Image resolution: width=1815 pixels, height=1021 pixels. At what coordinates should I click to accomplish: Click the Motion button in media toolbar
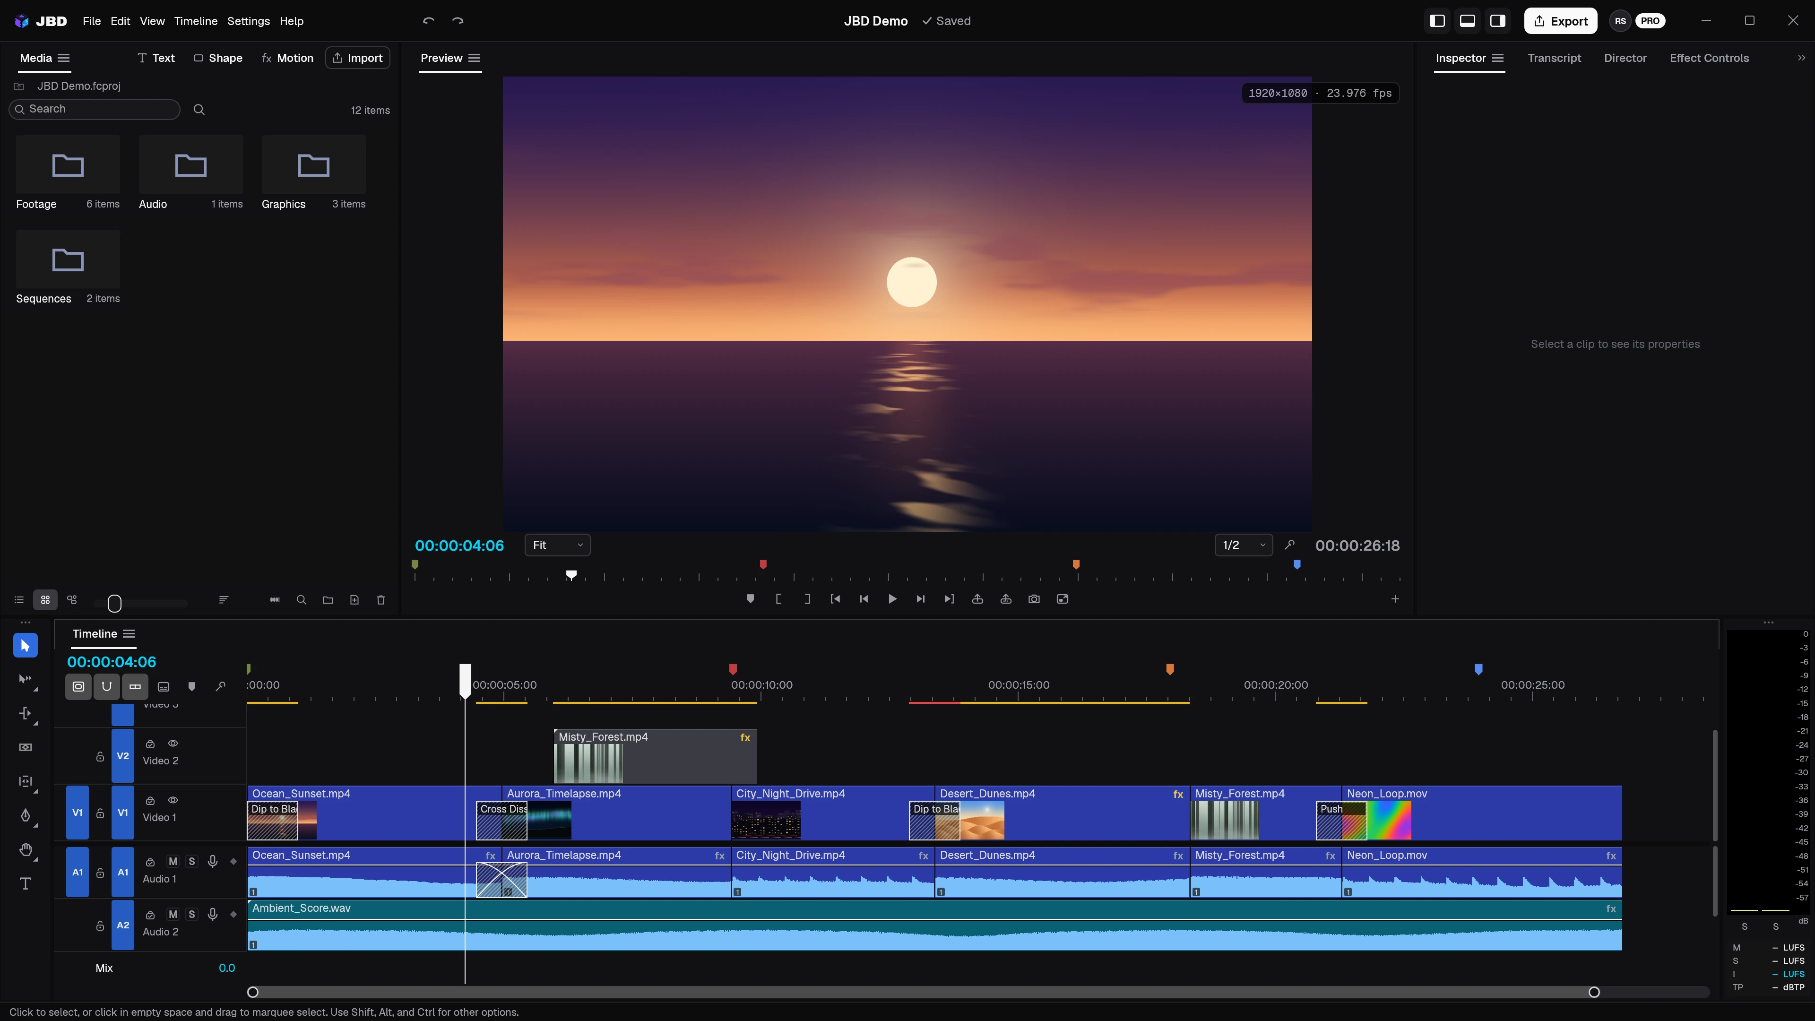(287, 58)
